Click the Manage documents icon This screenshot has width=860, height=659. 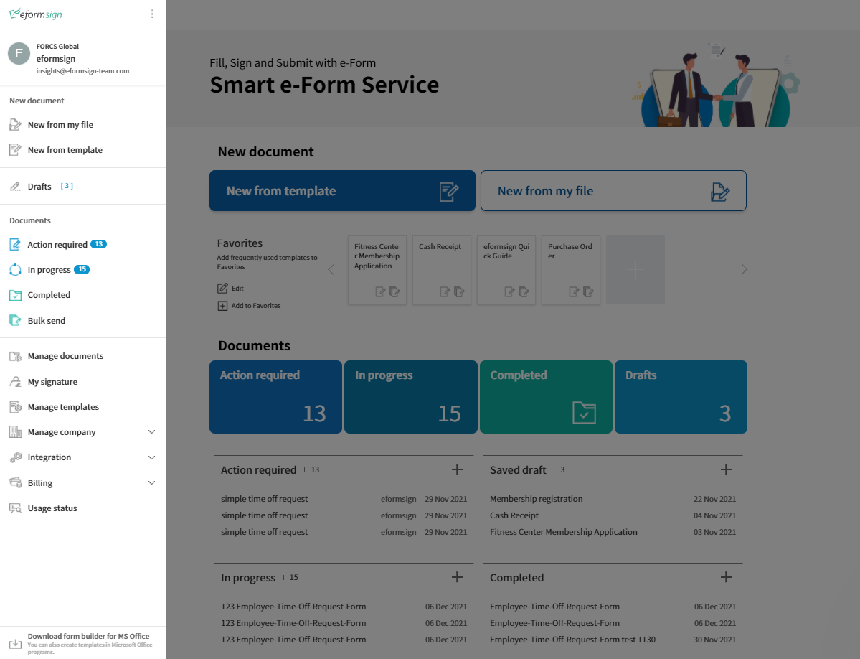coord(15,356)
